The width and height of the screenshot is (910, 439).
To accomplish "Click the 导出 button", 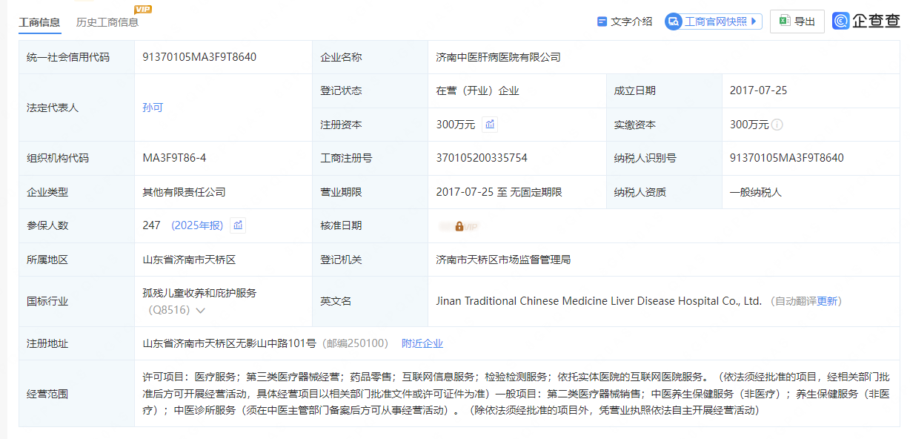I will coord(797,22).
